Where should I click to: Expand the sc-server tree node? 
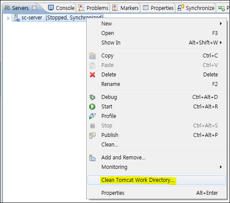[x=8, y=18]
